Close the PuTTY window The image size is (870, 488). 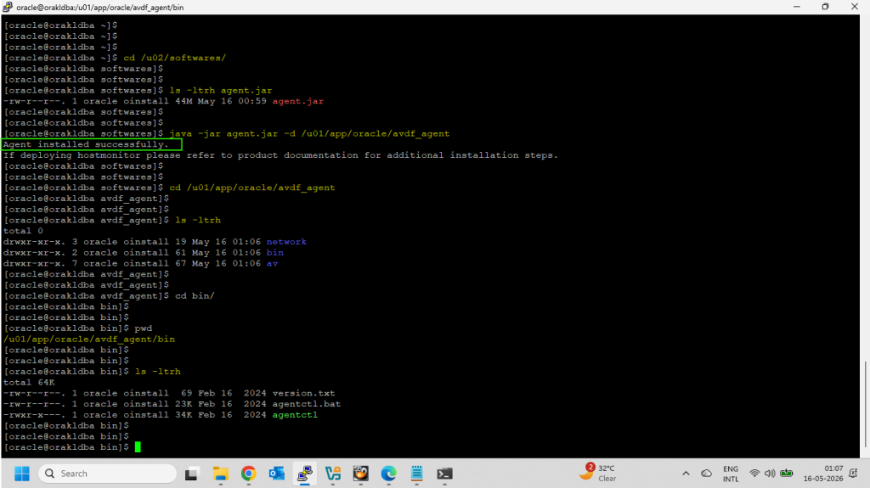pos(855,7)
